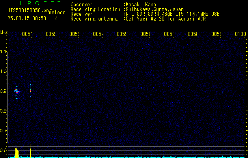248x158 pixels.
Task: Click the first large meteor echo cluster
Action: [17, 91]
